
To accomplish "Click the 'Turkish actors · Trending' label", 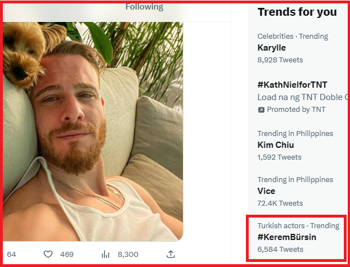I will (298, 225).
